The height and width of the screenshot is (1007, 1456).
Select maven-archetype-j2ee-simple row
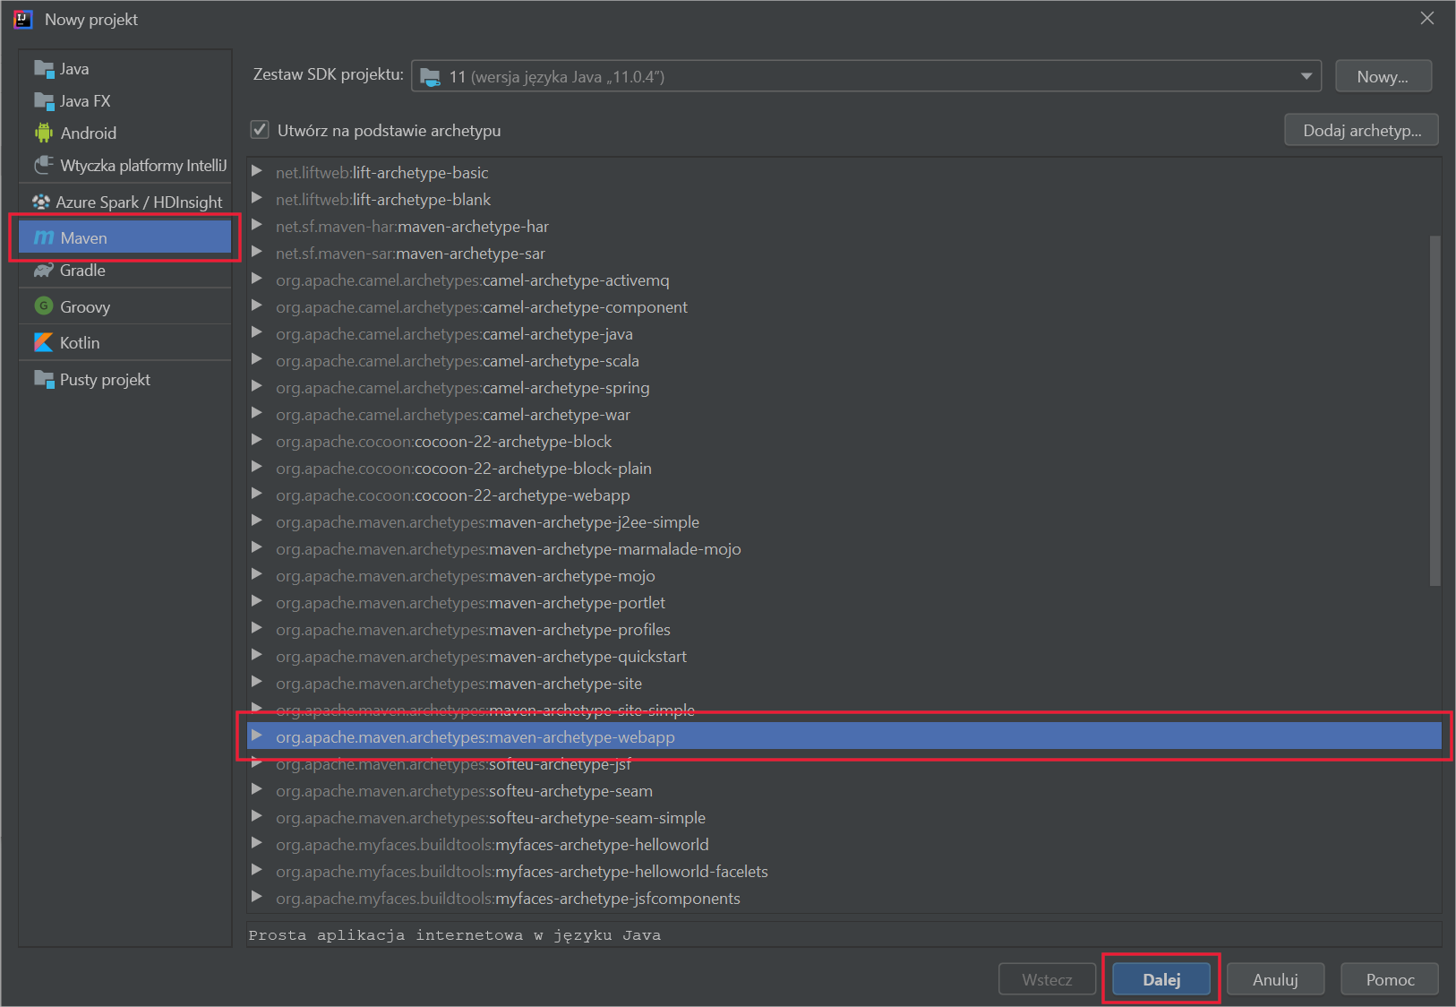[844, 522]
